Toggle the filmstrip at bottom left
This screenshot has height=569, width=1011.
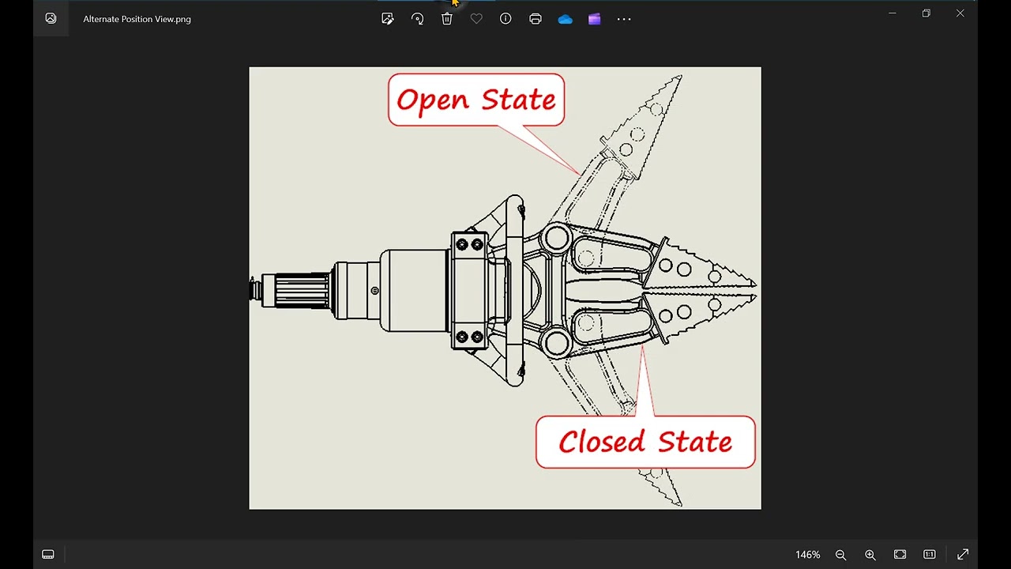click(x=47, y=555)
